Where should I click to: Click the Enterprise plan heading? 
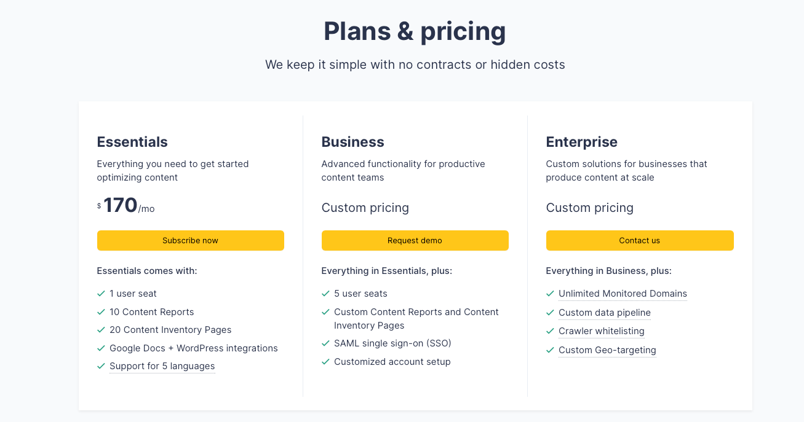click(x=581, y=142)
